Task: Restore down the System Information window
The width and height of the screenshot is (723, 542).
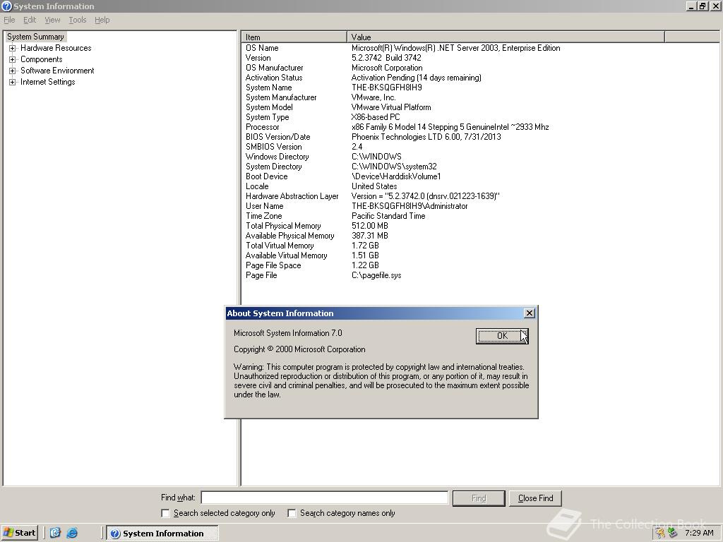Action: coord(702,6)
